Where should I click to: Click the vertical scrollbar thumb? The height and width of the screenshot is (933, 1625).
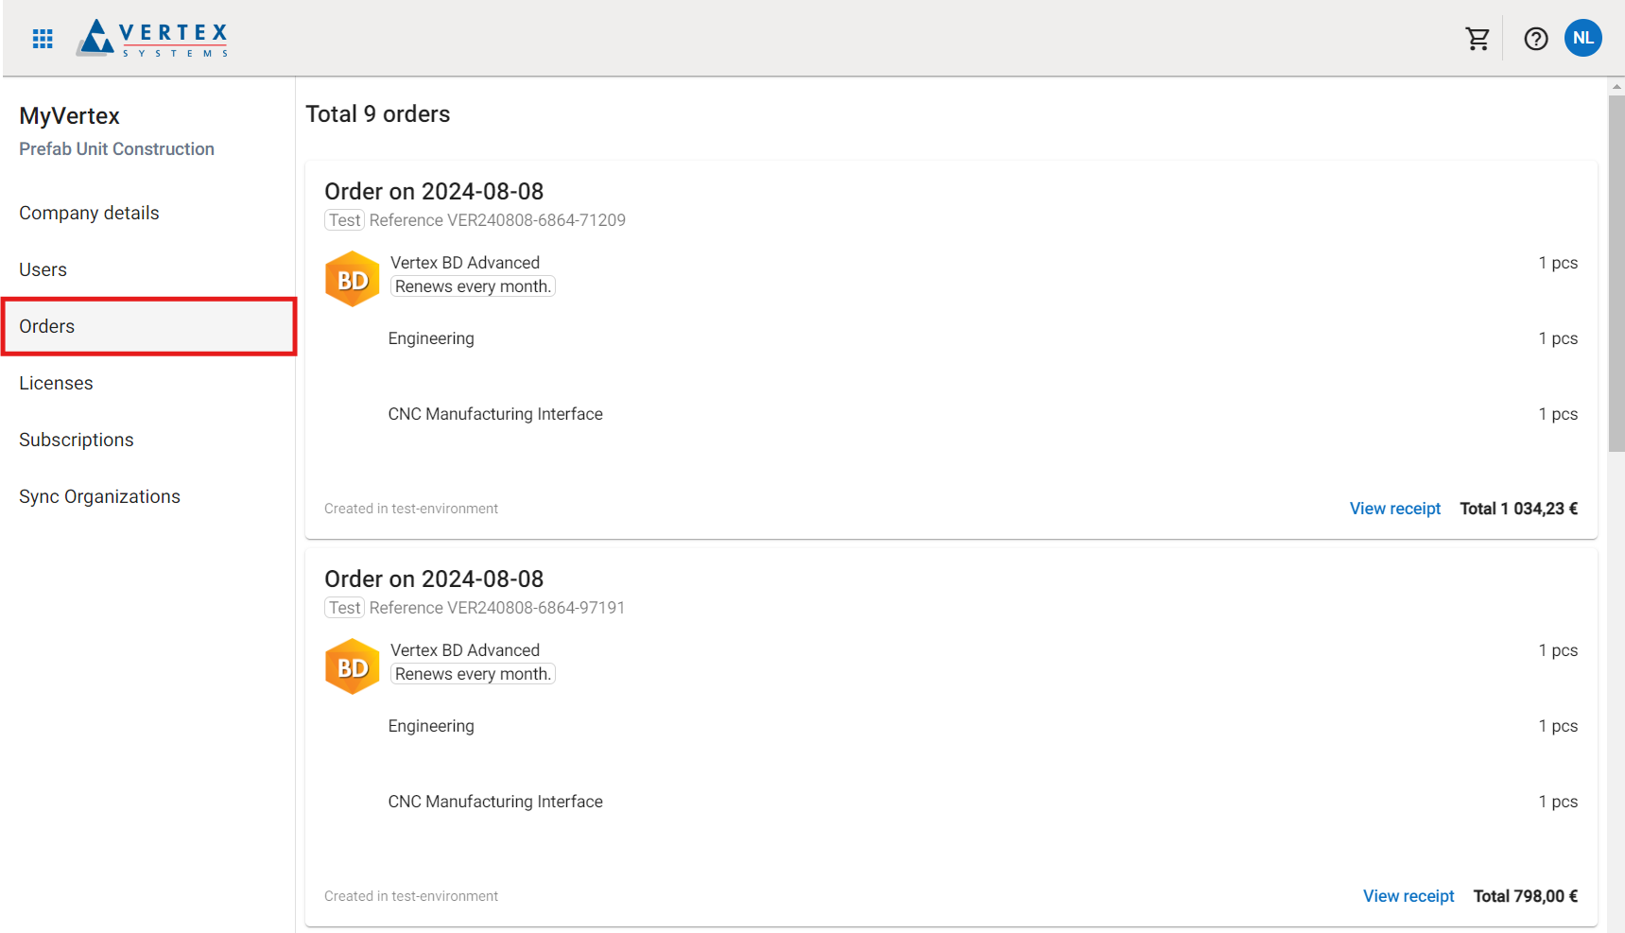[1616, 273]
